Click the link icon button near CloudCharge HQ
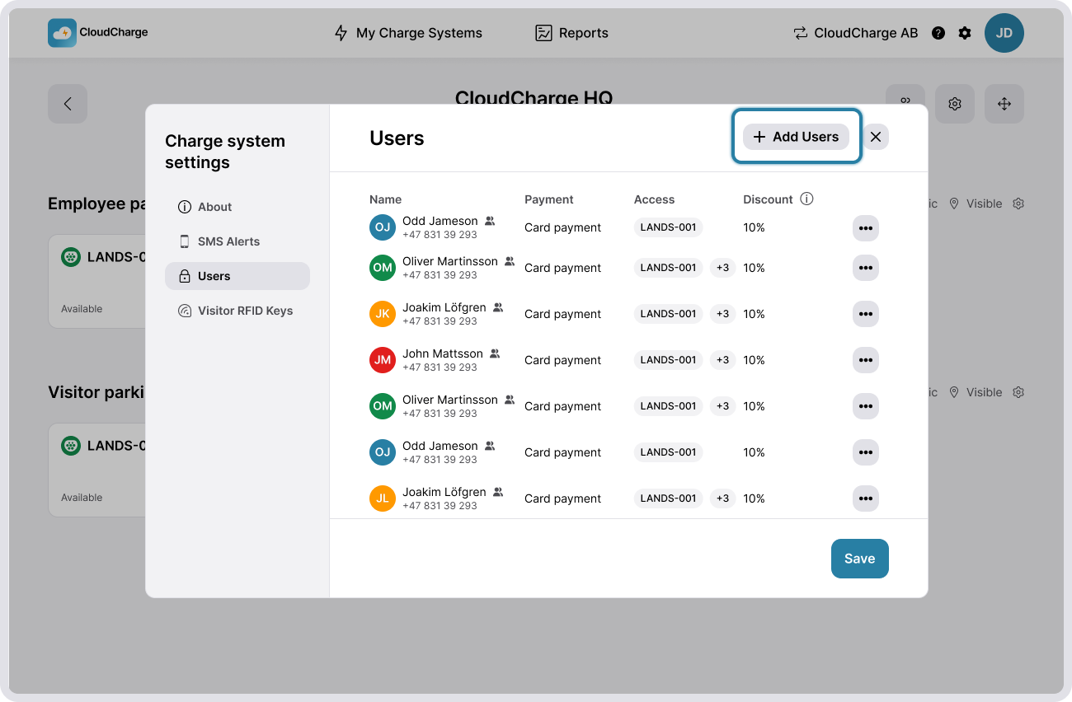This screenshot has width=1072, height=702. 905,101
